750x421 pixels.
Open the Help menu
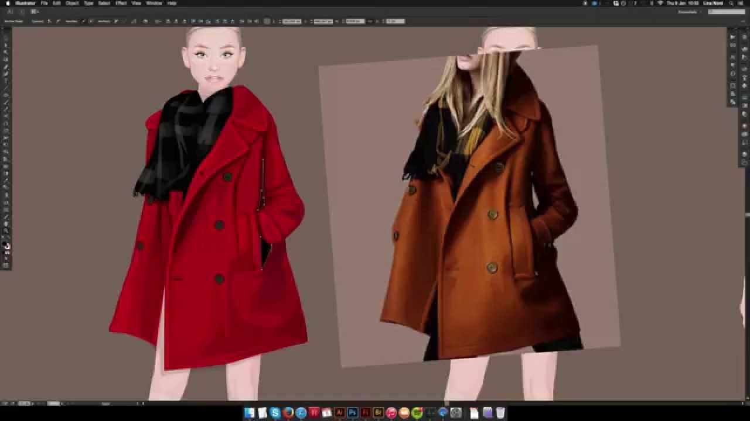tap(172, 3)
